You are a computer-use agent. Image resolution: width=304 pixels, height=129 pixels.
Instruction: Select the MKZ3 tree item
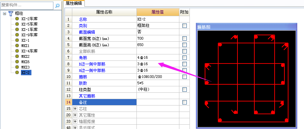pyautogui.click(x=25, y=67)
